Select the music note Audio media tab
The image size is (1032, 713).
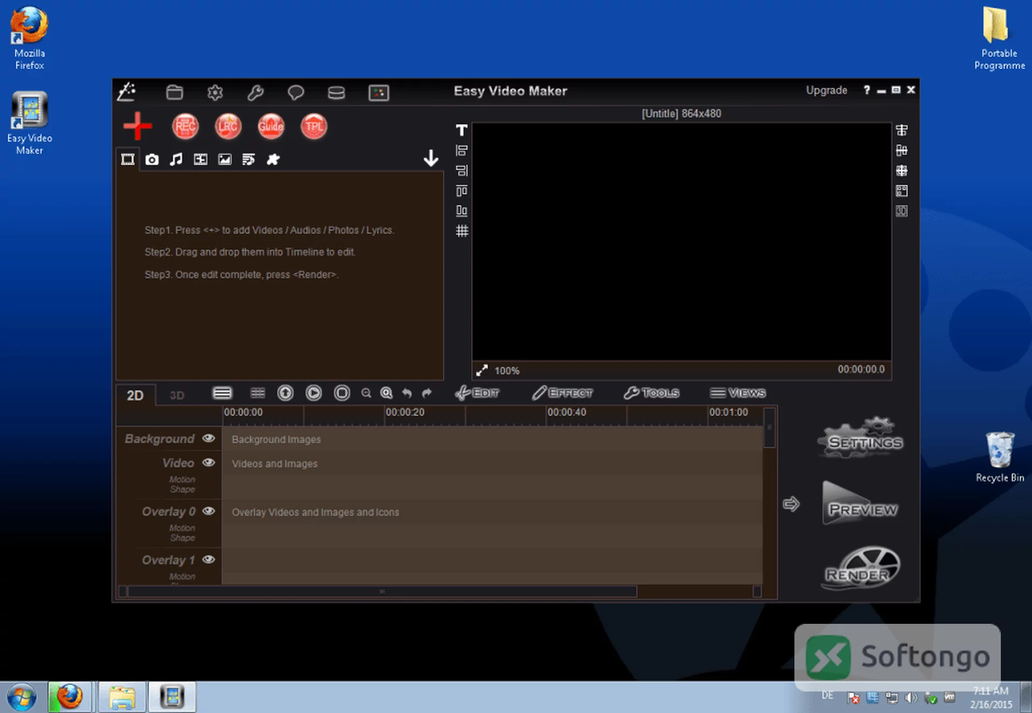176,160
